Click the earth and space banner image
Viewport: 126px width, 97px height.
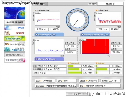(x=15, y=13)
